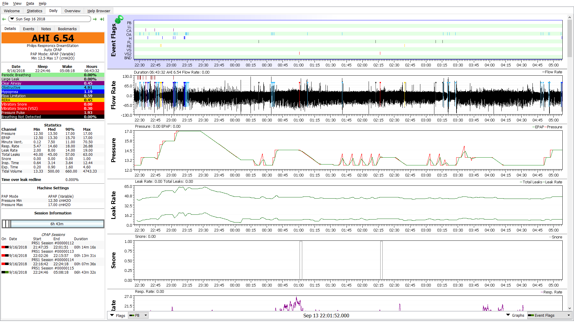This screenshot has height=323, width=574.
Task: Click the graph area vertical scrollbar thumb
Action: [569, 38]
